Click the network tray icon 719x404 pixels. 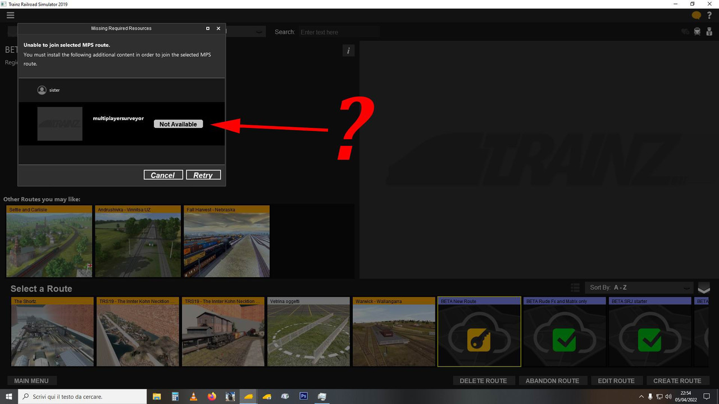(x=661, y=396)
